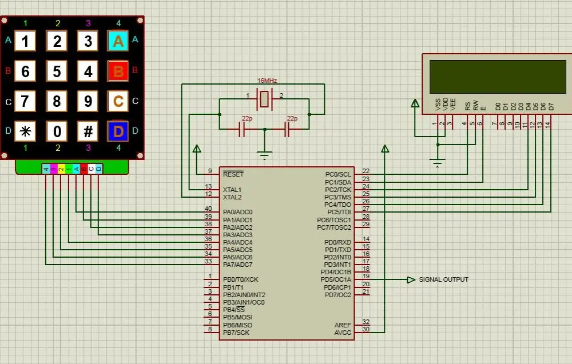The width and height of the screenshot is (572, 364).
Task: Select the left 22p capacitor
Action: pyautogui.click(x=242, y=129)
